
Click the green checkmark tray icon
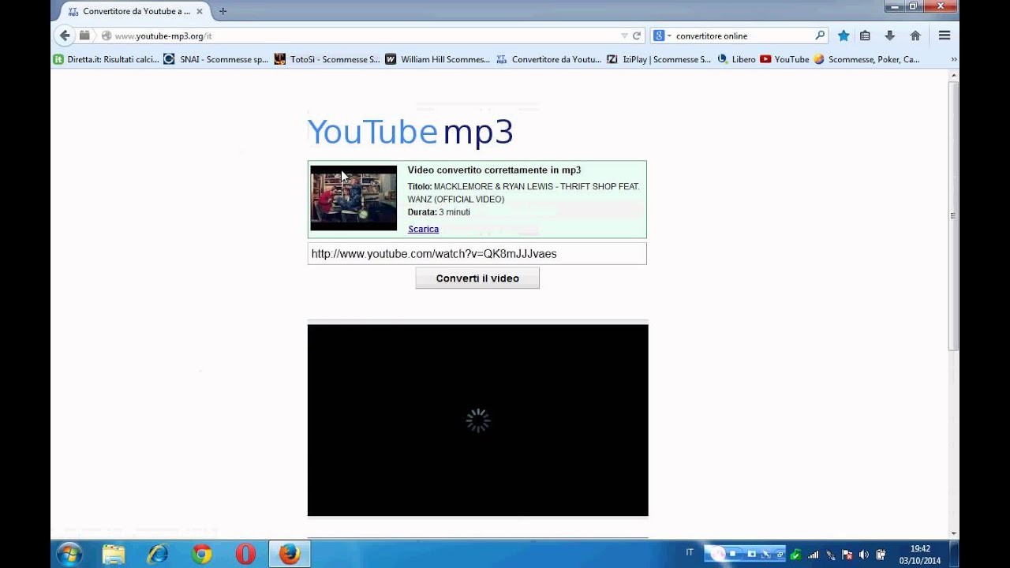[x=796, y=554]
